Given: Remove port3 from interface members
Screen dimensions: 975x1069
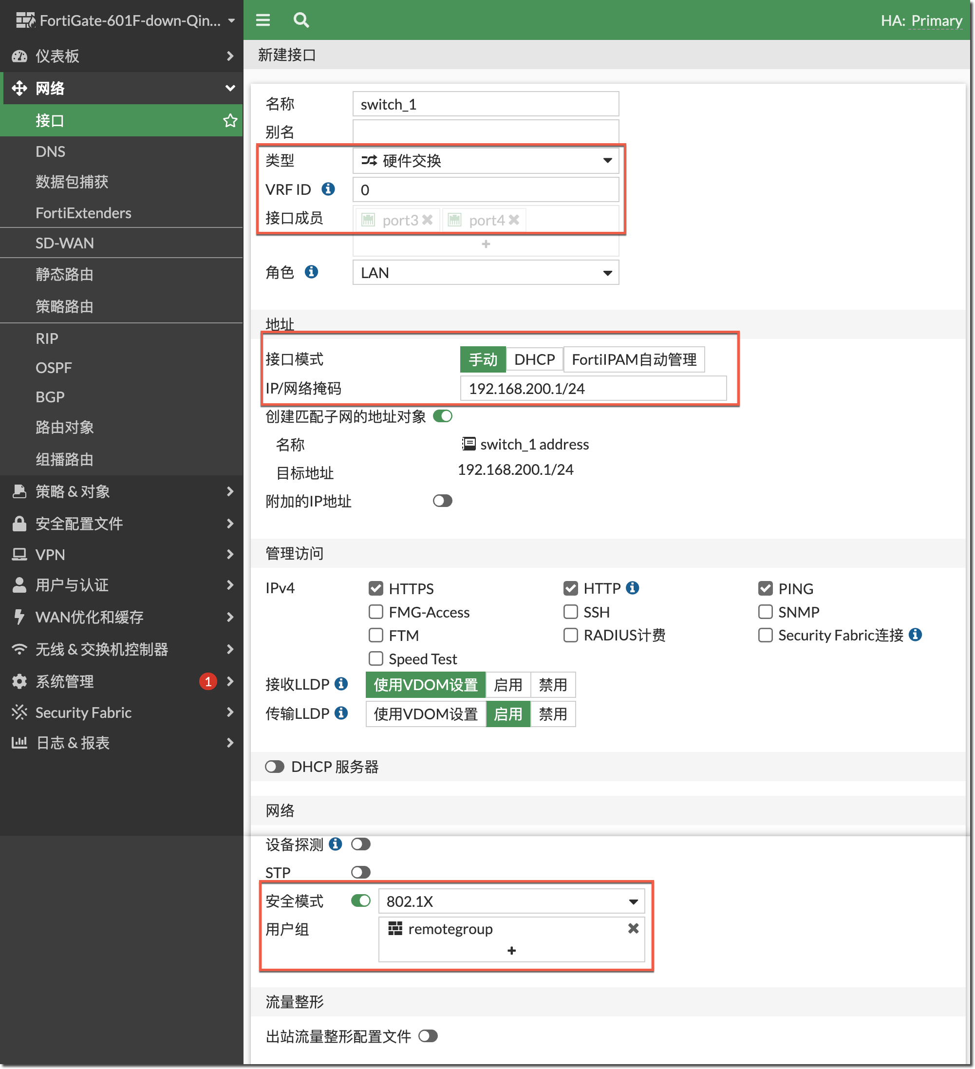Looking at the screenshot, I should click(427, 220).
